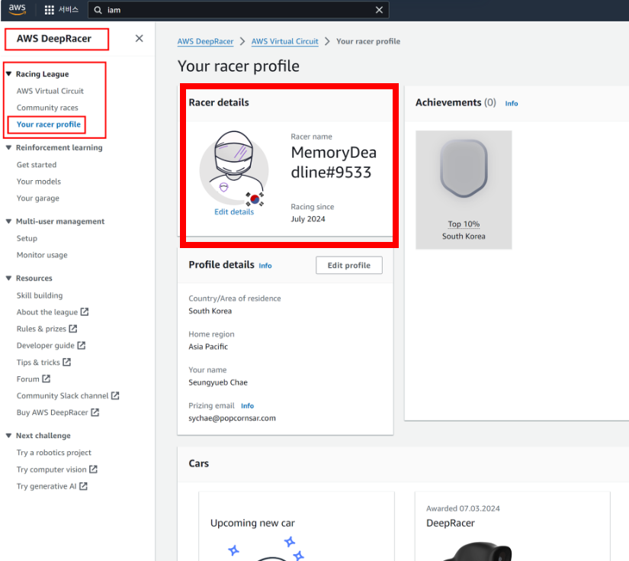The image size is (629, 561).
Task: Open About the league link
Action: (x=47, y=312)
